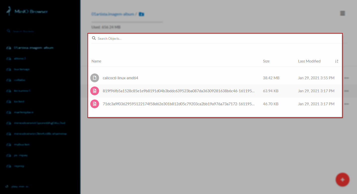
Task: Open the three-dot menu for the 819f96fb row
Action: coord(347,91)
